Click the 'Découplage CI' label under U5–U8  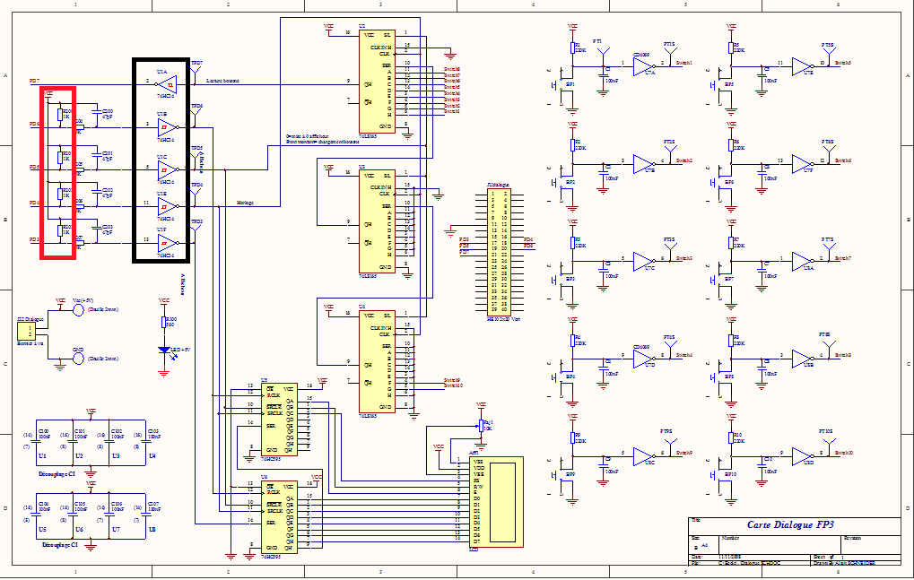pos(59,545)
